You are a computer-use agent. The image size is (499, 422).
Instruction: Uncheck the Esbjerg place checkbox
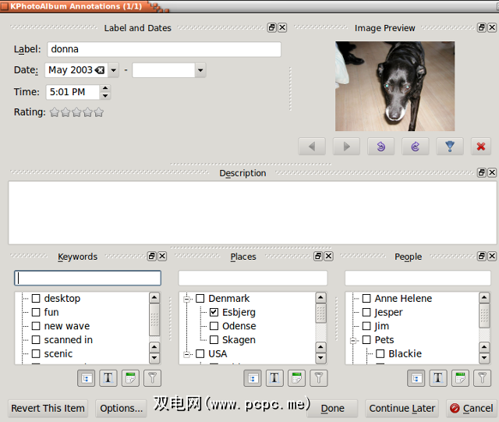[x=214, y=312]
